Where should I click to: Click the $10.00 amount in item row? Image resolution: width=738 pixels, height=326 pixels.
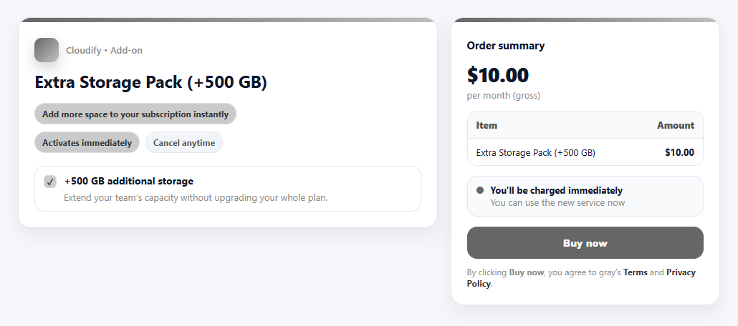tap(679, 152)
